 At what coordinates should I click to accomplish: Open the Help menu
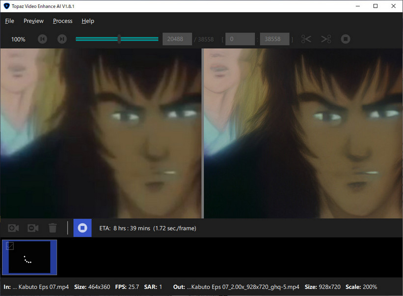88,21
